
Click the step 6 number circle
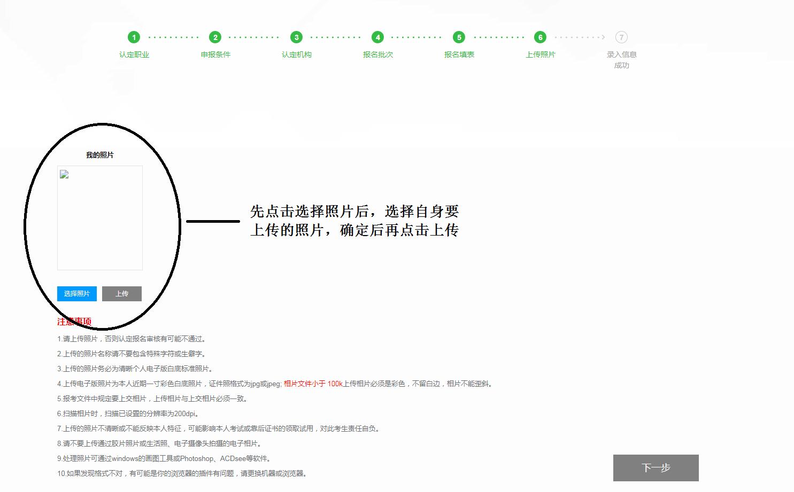pos(540,37)
